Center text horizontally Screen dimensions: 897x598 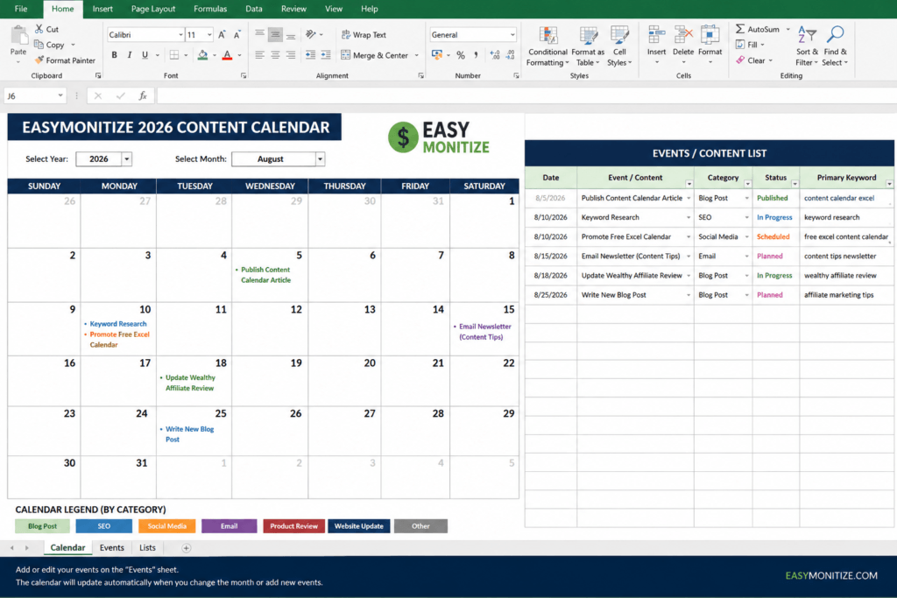[275, 55]
